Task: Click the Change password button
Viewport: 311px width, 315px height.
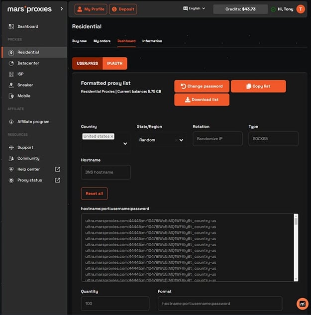Action: pos(202,86)
